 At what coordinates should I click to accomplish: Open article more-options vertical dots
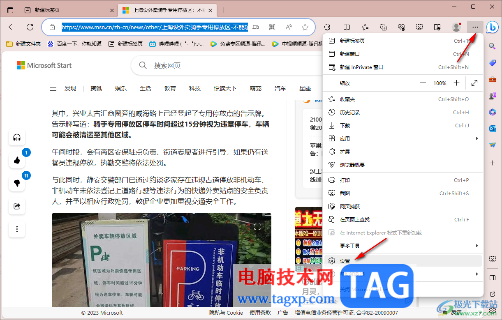pyautogui.click(x=17, y=229)
